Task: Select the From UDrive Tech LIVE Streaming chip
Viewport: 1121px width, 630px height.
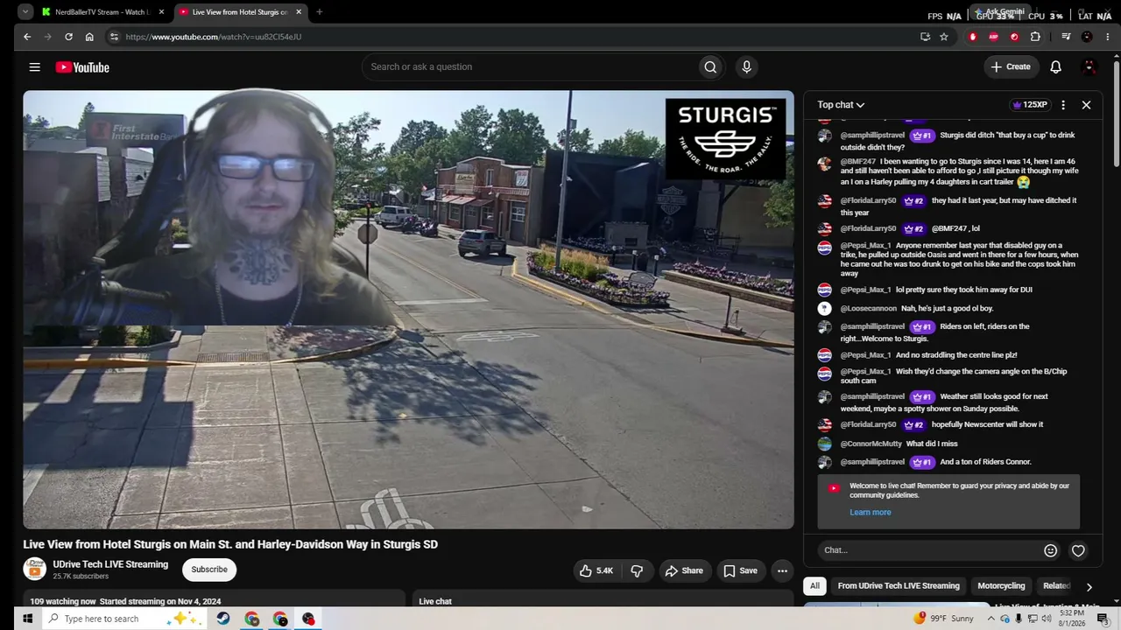Action: 899,586
